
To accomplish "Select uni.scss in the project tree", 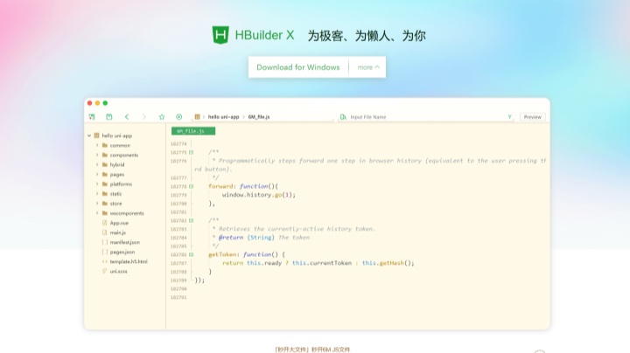I will pos(118,271).
